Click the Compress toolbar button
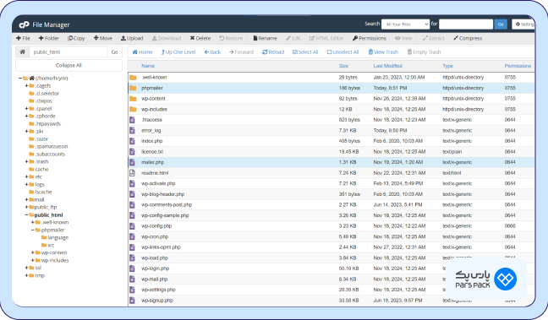This screenshot has height=320, width=548. pyautogui.click(x=468, y=38)
